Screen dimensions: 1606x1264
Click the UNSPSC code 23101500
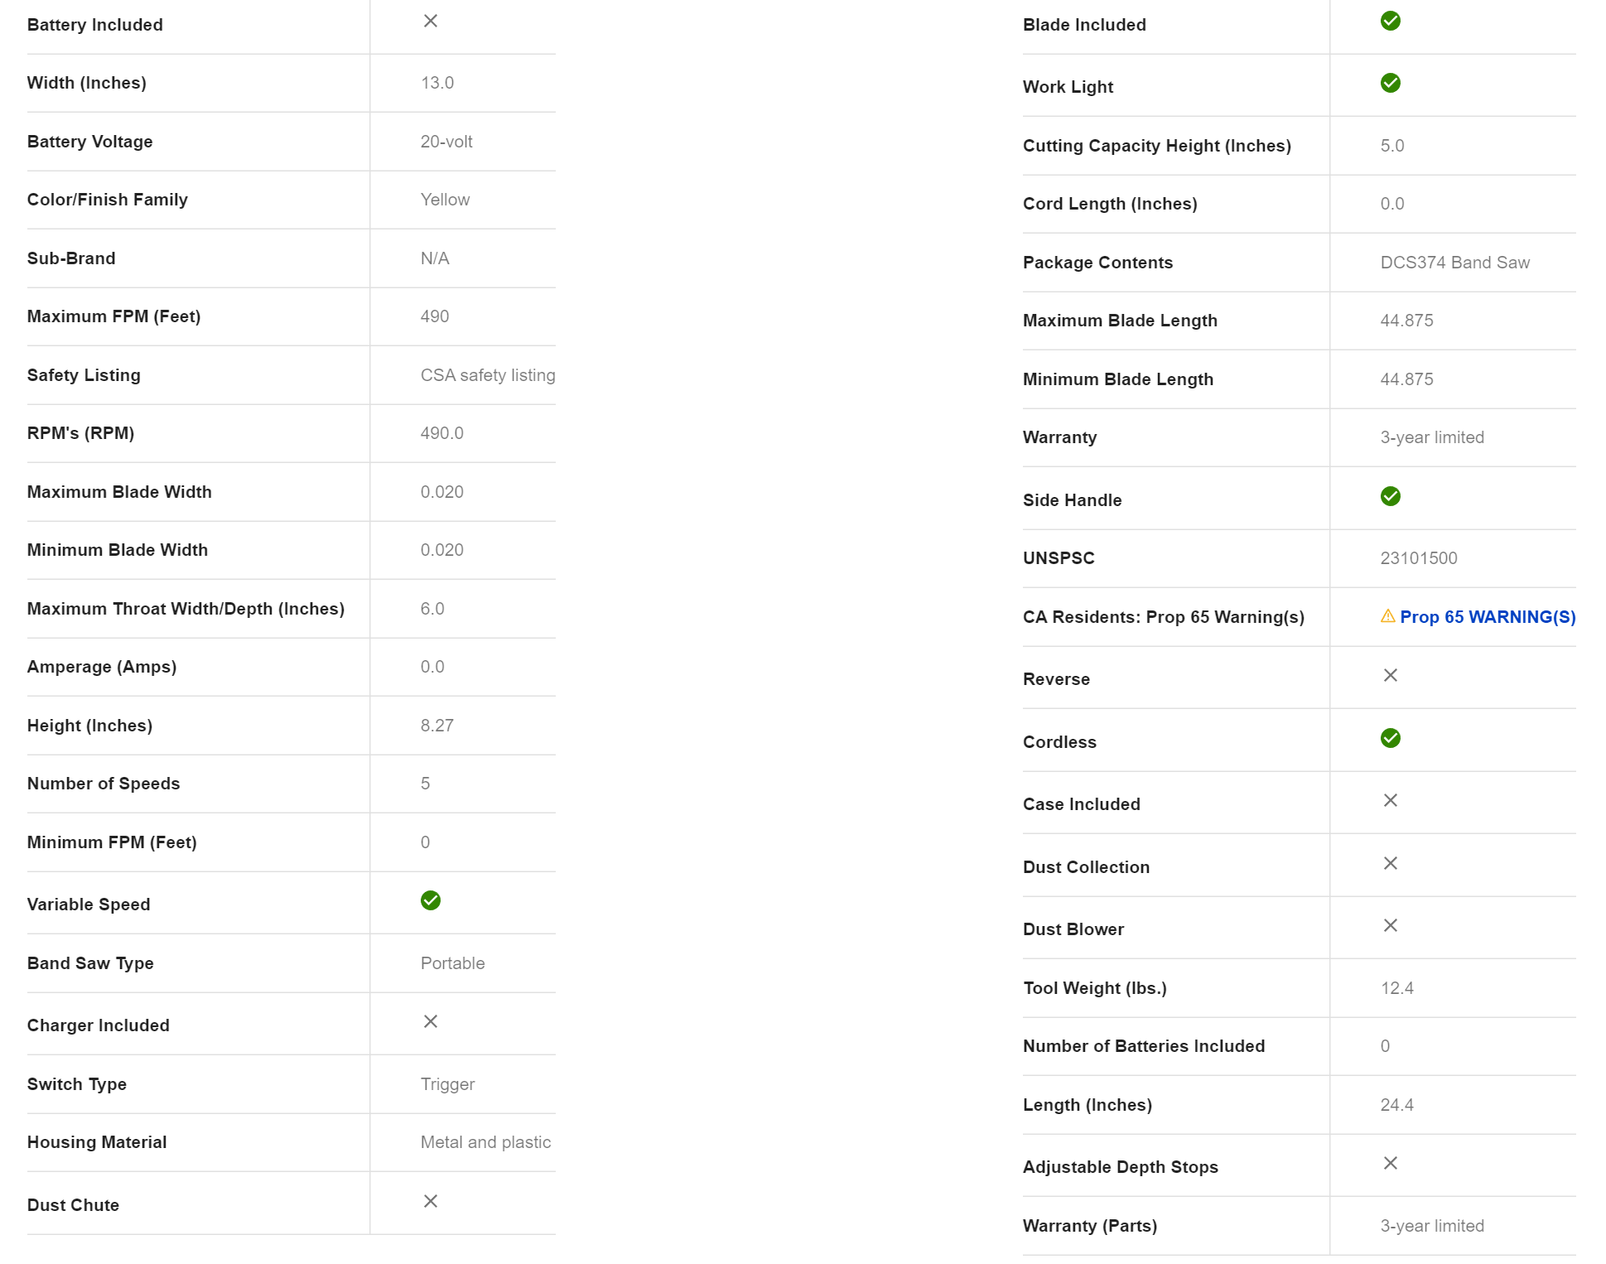[1418, 558]
